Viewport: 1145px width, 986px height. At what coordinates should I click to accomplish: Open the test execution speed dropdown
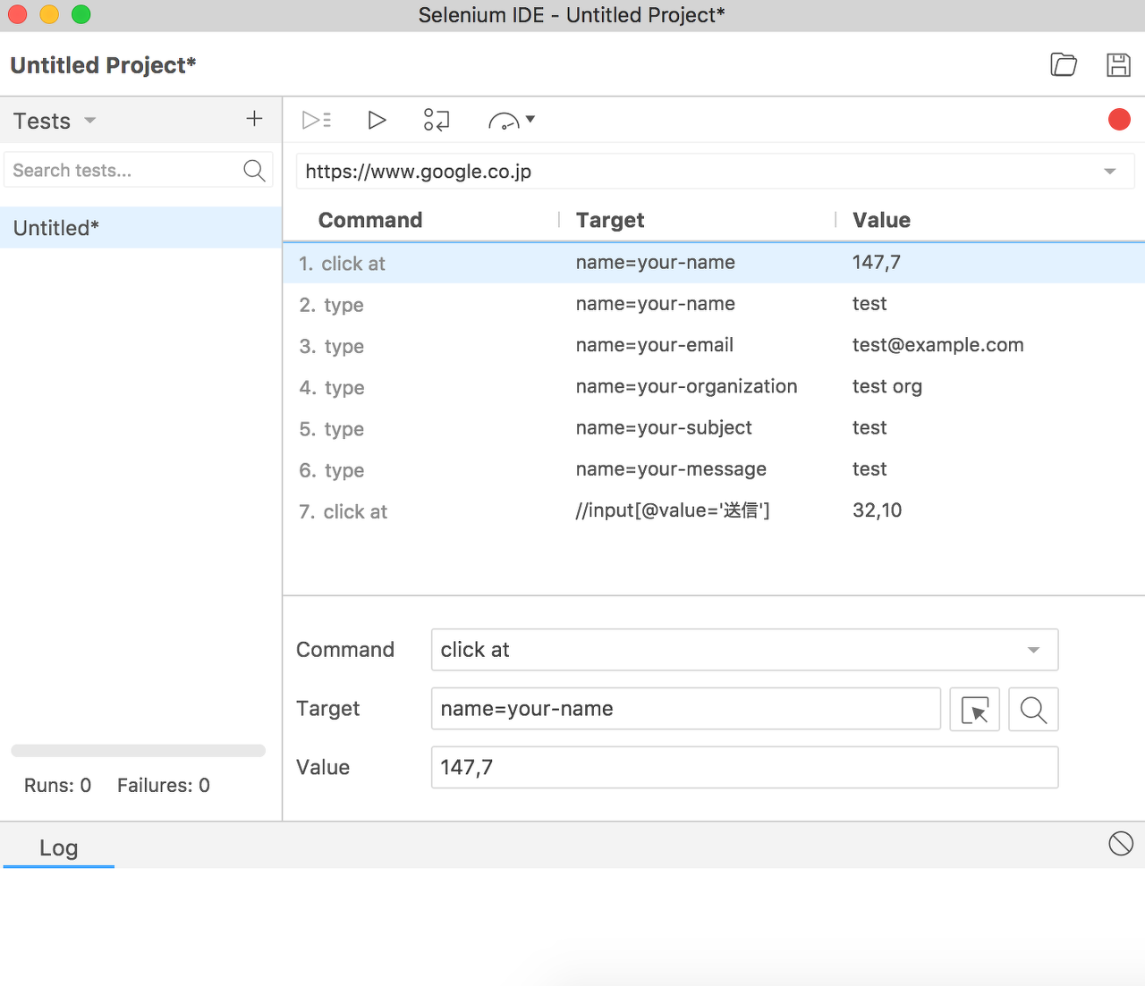pyautogui.click(x=511, y=119)
